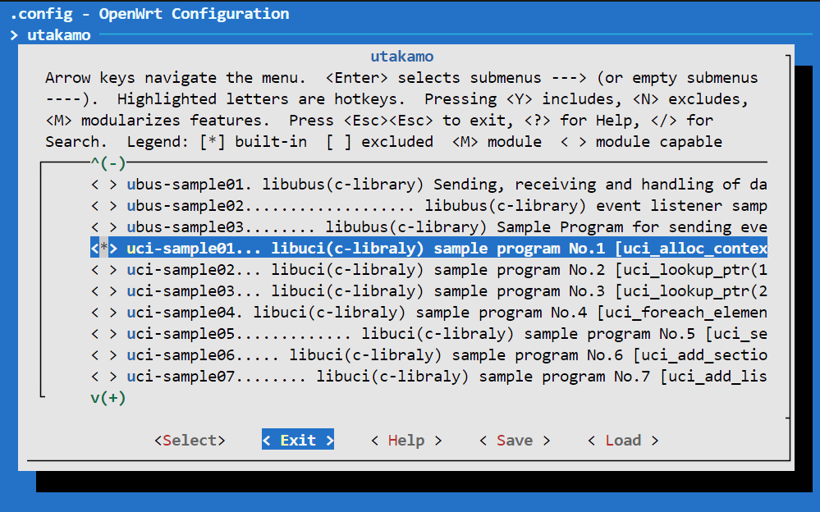Click the ubus-sample03 entry description text

pos(447,227)
